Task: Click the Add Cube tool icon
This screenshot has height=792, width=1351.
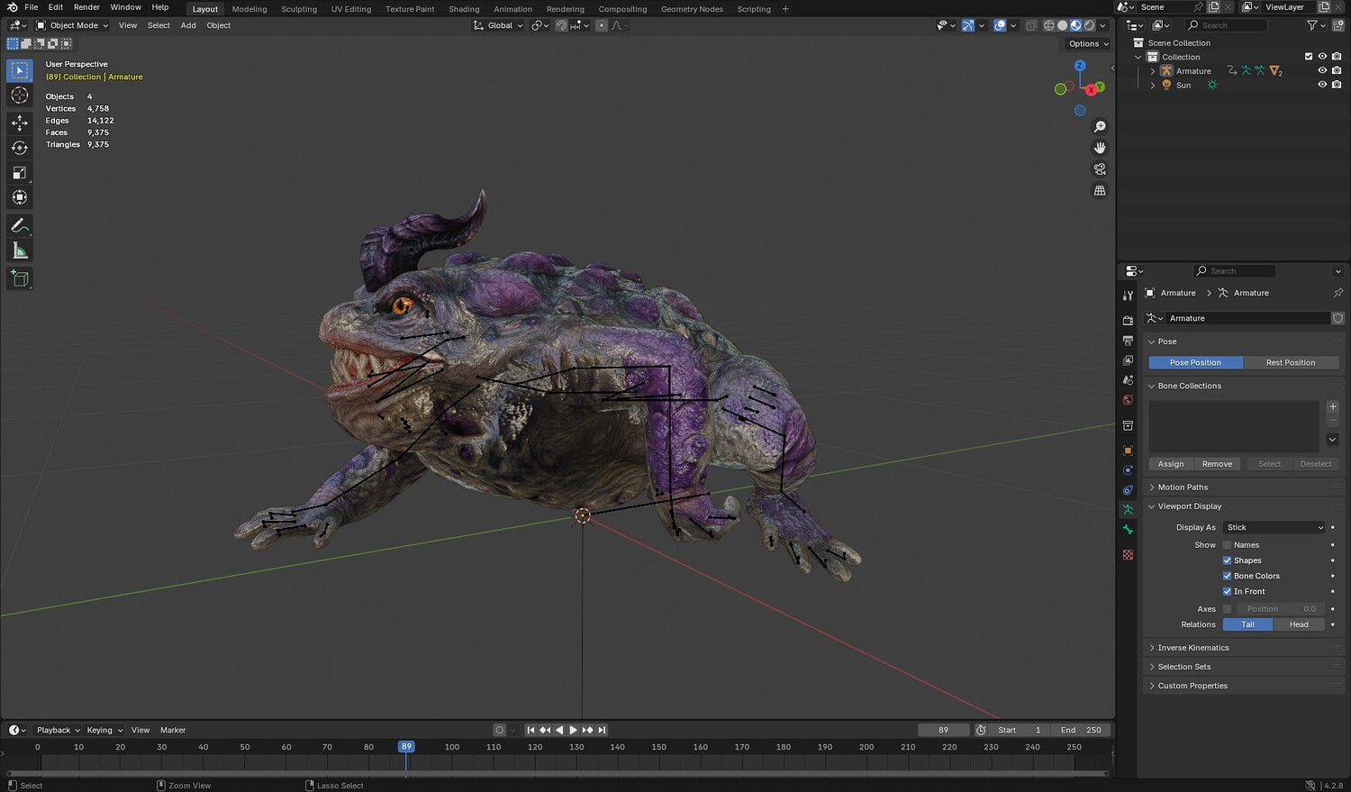Action: [x=20, y=278]
